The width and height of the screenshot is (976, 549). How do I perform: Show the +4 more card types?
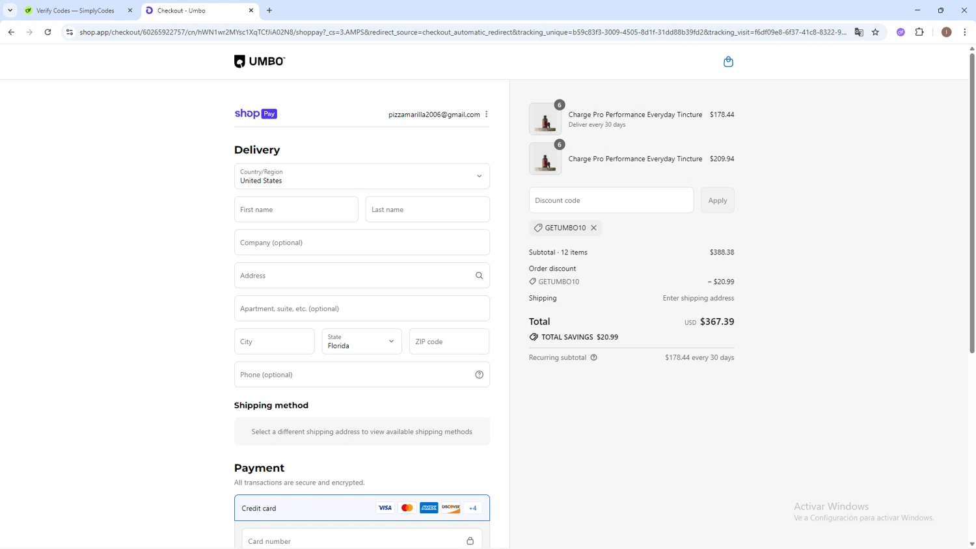pyautogui.click(x=473, y=508)
